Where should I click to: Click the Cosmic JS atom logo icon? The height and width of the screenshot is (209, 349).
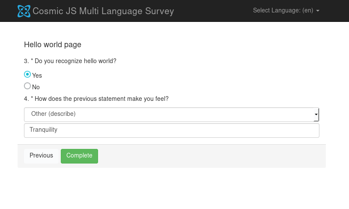pyautogui.click(x=24, y=11)
